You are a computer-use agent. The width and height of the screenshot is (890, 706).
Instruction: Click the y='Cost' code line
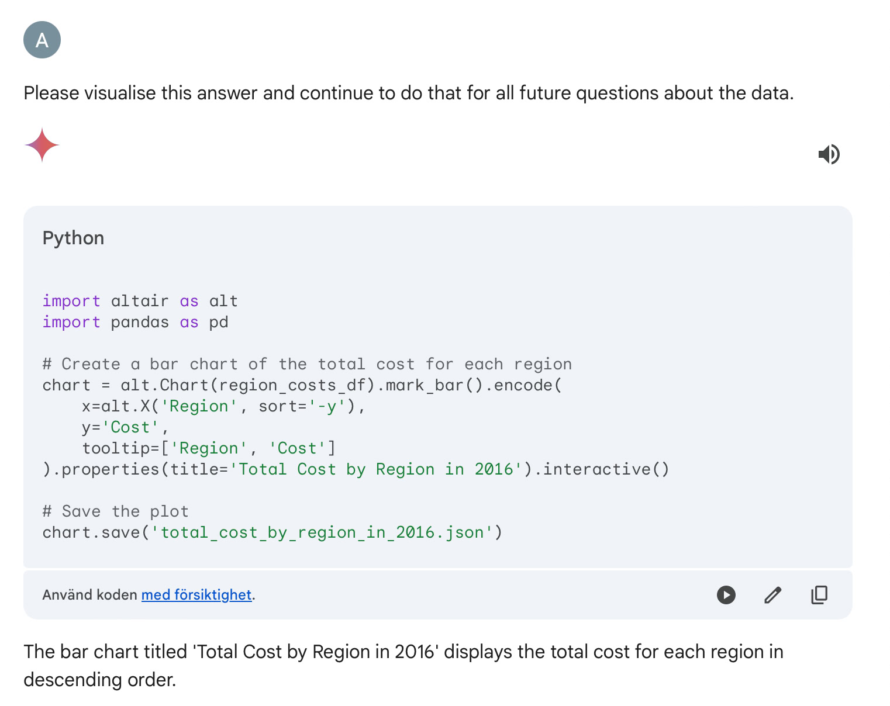pos(125,427)
